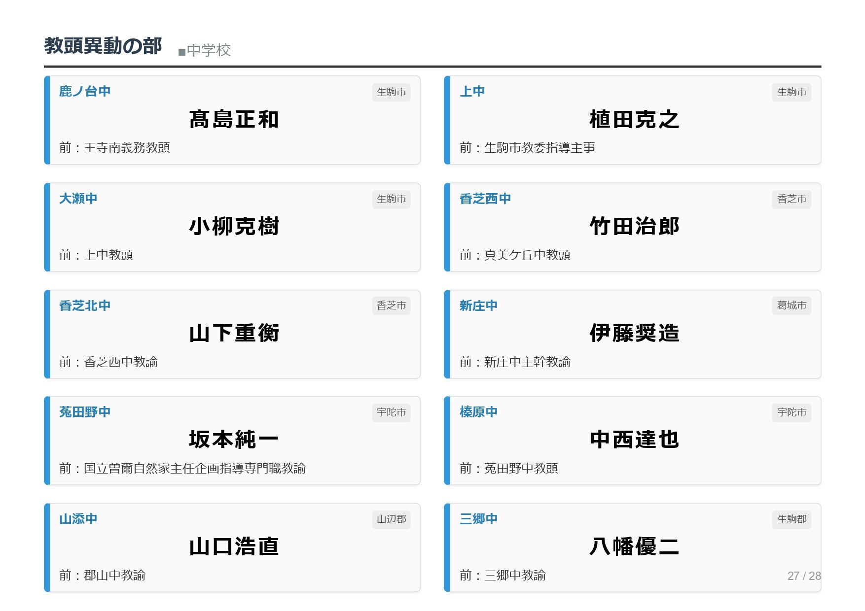
Task: Click the 生駒市 tag on 上中 card
Action: (x=791, y=92)
